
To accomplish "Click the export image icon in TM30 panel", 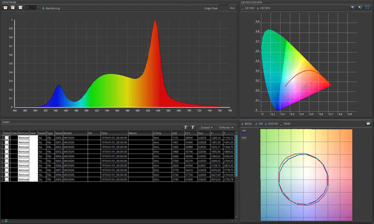I will pos(368,124).
